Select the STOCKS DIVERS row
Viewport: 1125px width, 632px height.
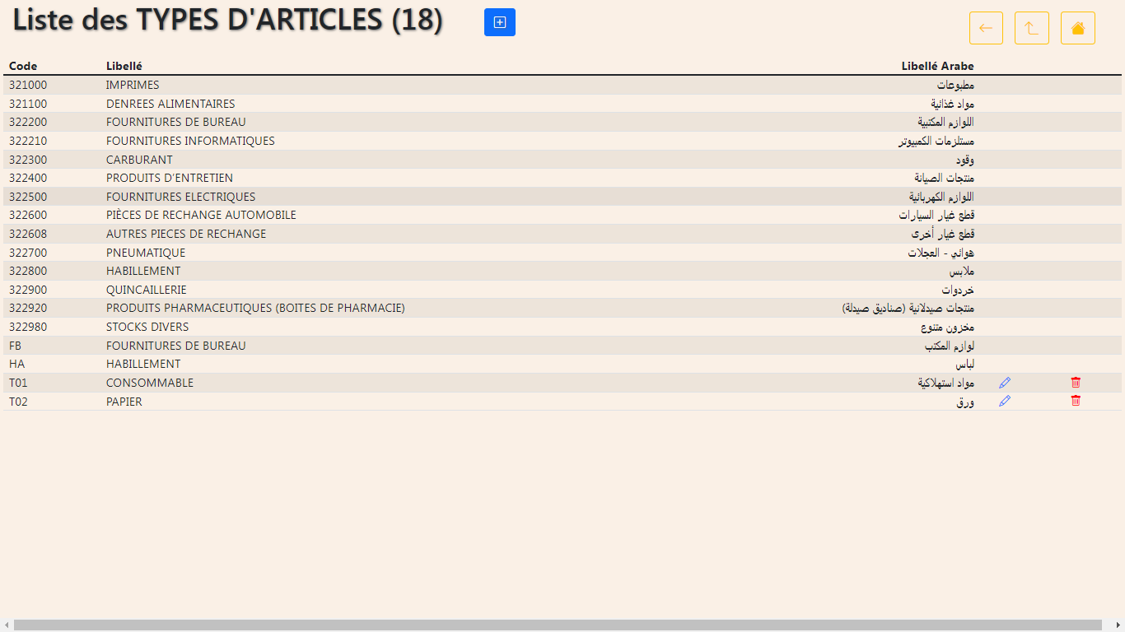click(x=562, y=327)
